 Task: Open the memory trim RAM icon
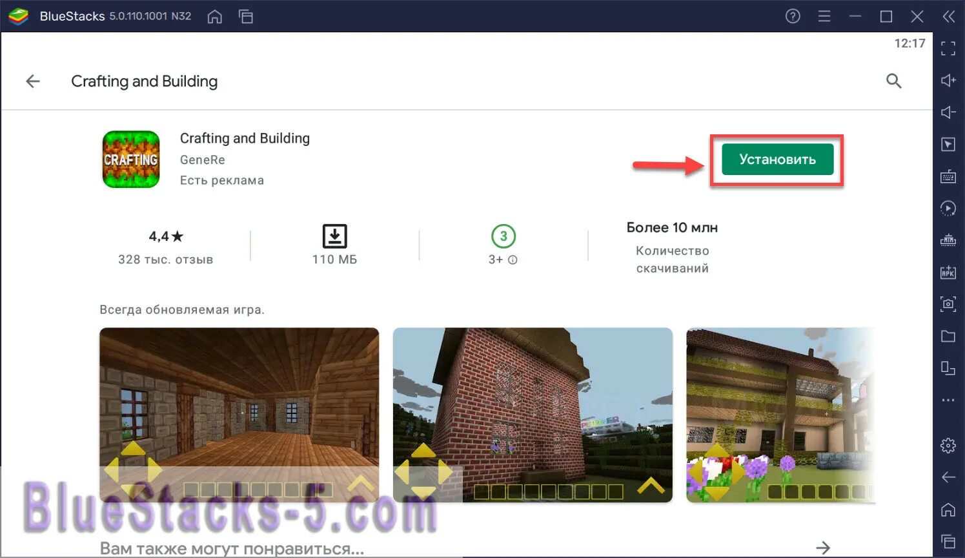[948, 240]
